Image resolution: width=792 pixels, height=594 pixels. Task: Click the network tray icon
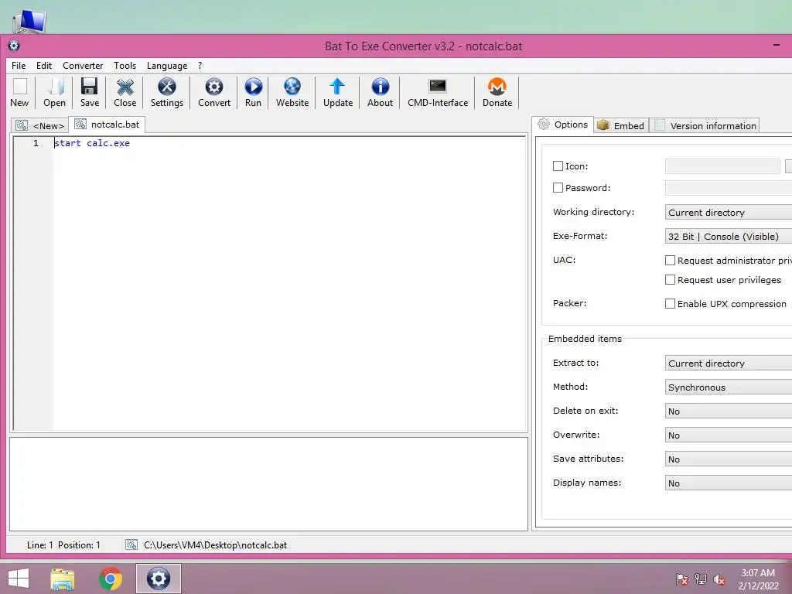point(701,579)
